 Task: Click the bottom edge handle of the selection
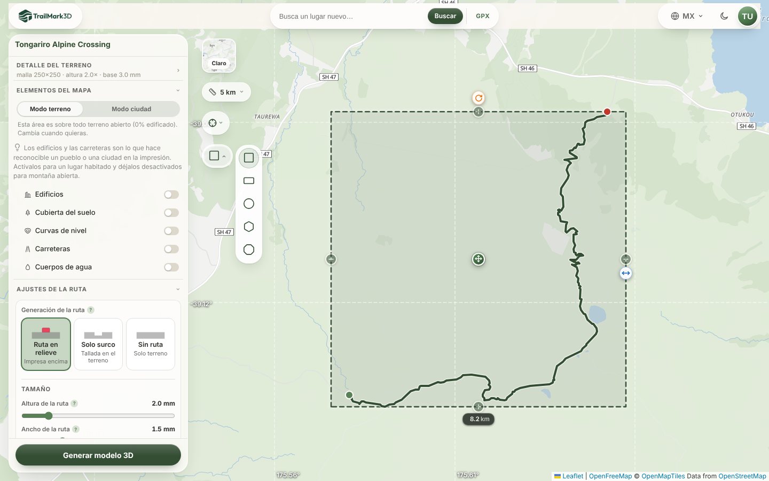[478, 407]
